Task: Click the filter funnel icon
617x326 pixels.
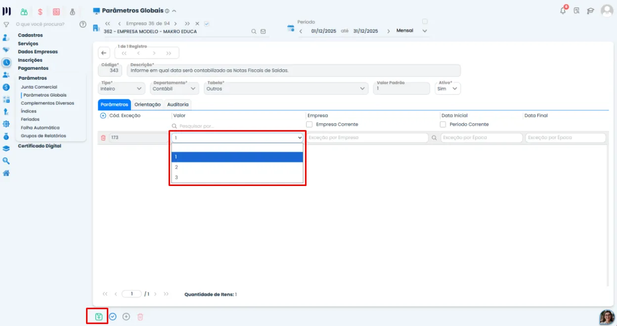Action: pos(6,24)
